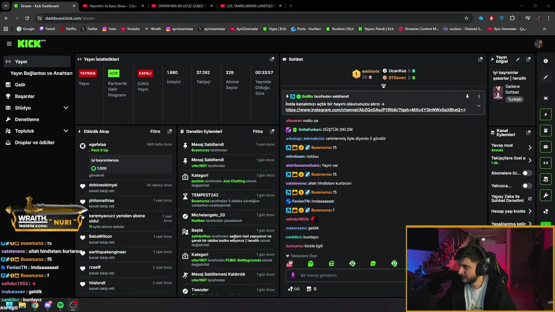Open the pinned message three-dot menu
Image resolution: width=555 pixels, height=312 pixels.
click(479, 96)
